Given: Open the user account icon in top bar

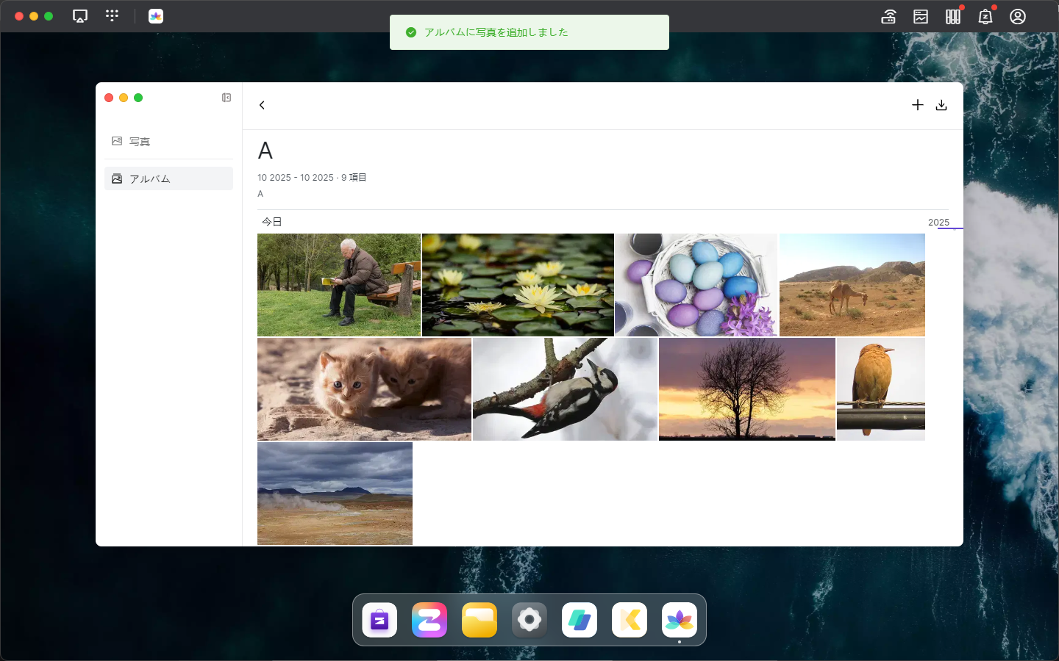Looking at the screenshot, I should coord(1018,16).
